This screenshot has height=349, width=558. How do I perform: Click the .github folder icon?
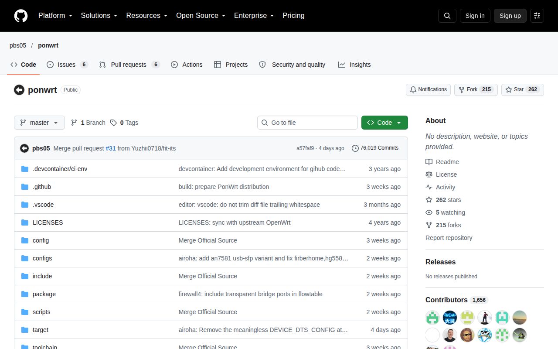tap(25, 187)
